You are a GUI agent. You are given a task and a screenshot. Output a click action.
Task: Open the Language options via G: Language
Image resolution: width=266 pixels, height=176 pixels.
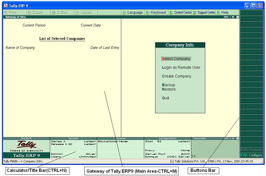(133, 12)
